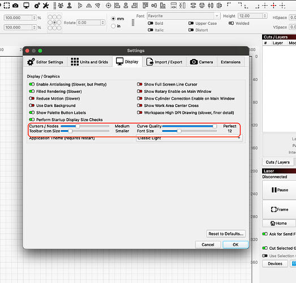Switch to Units and Grids tab

89,62
